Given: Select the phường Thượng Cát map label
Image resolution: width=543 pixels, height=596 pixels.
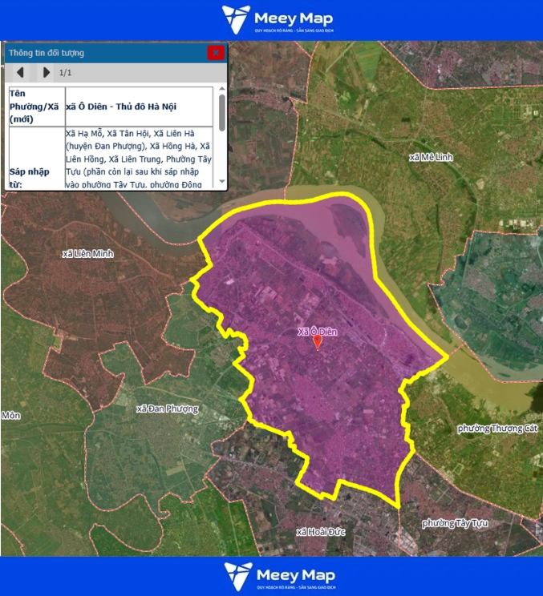Looking at the screenshot, I should (x=496, y=429).
